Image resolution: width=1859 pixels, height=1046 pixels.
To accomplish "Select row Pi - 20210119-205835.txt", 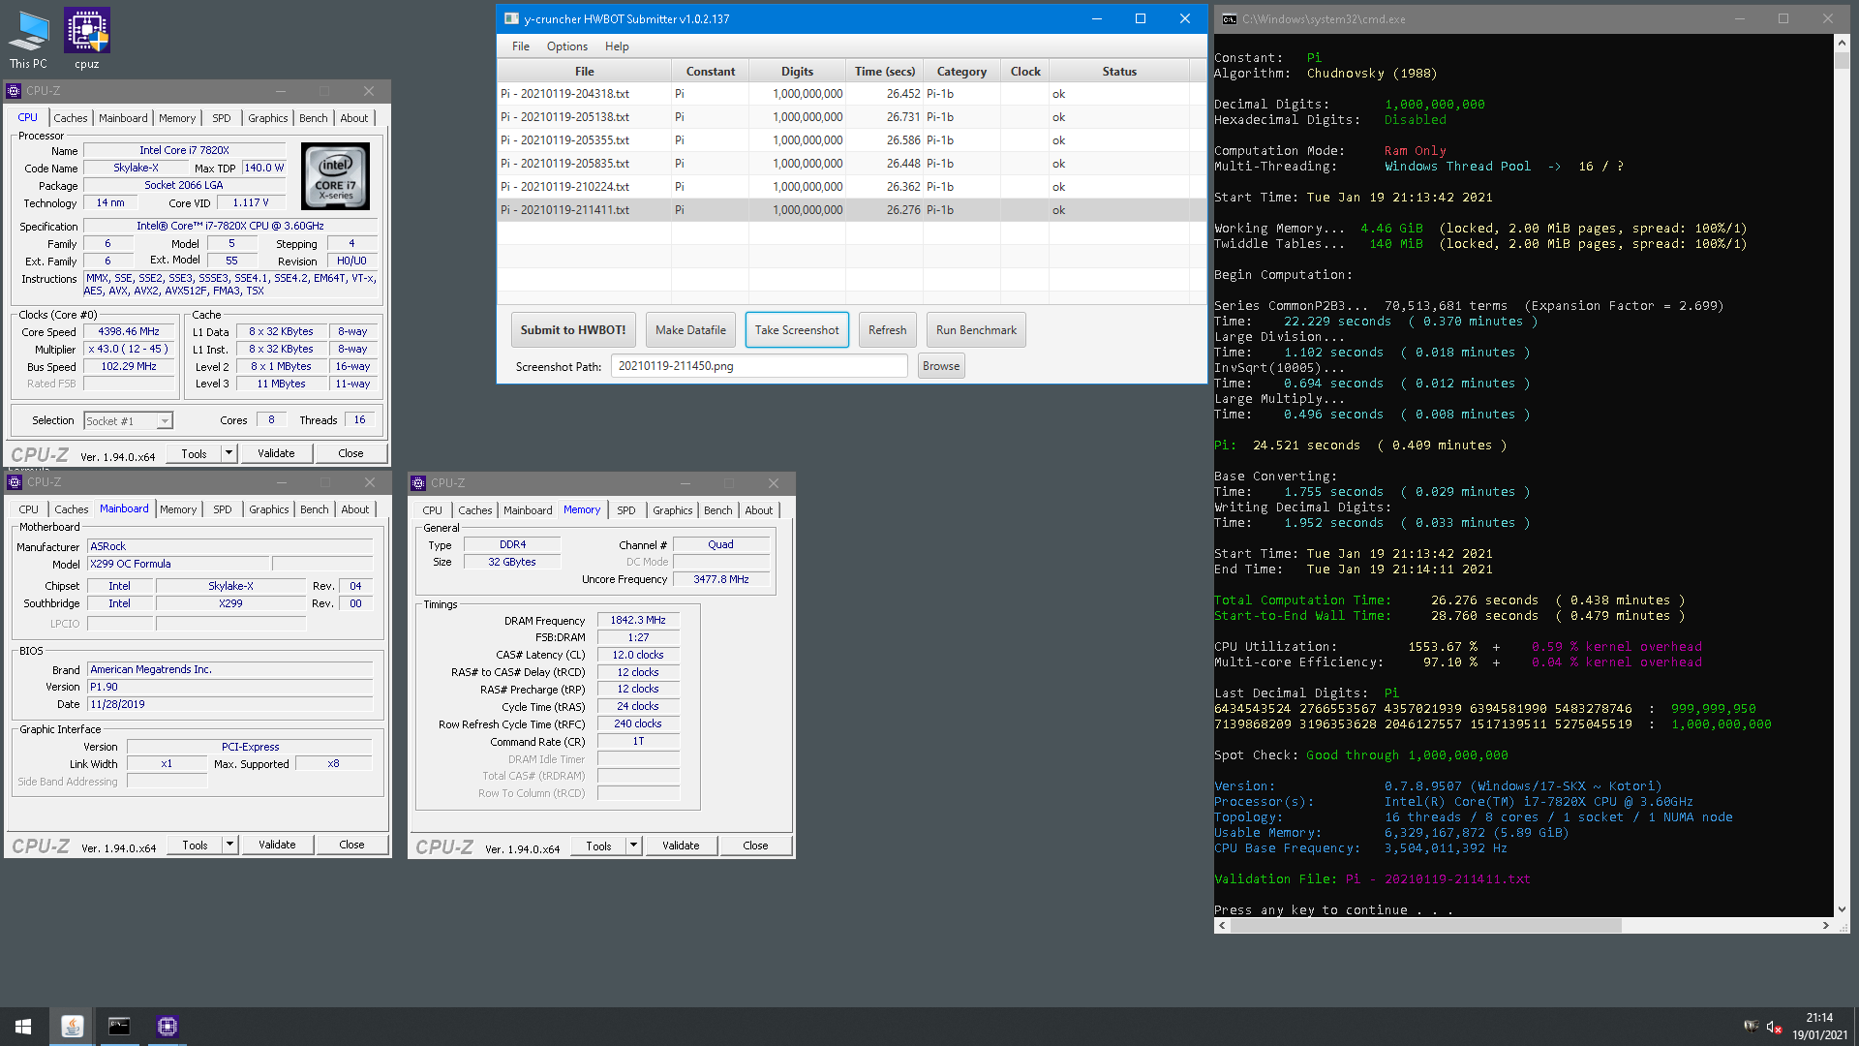I will [x=844, y=164].
